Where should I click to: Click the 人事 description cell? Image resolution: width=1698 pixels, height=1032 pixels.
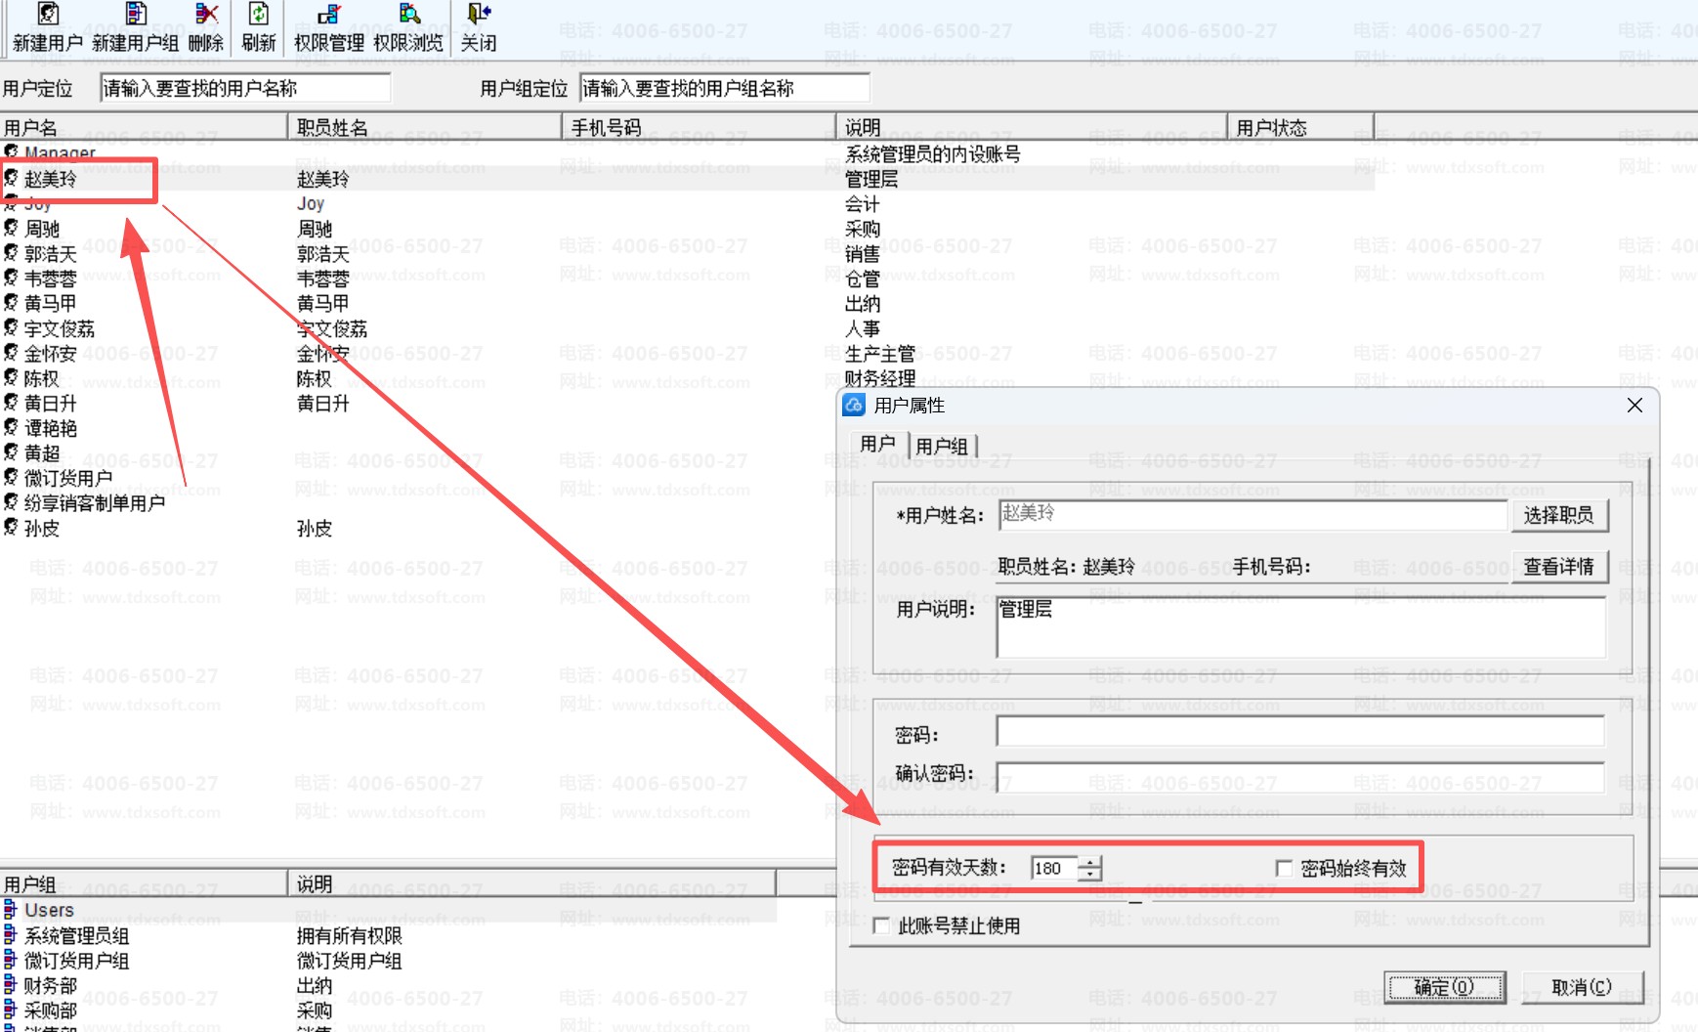coord(863,328)
